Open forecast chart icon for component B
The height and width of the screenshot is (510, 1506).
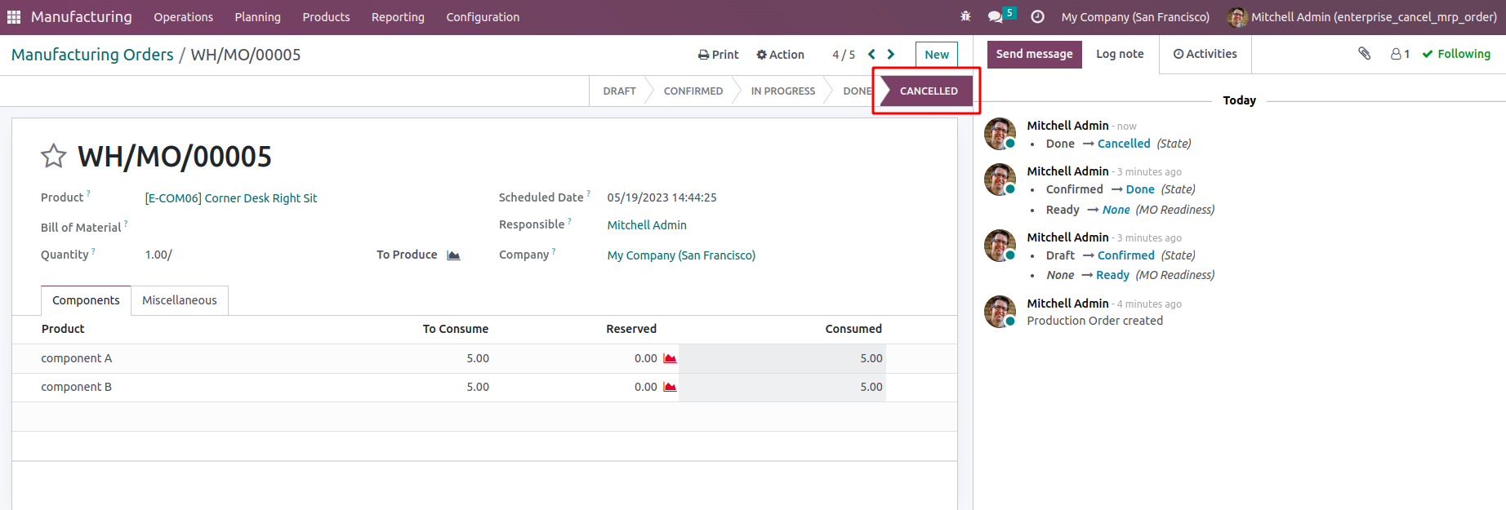pyautogui.click(x=670, y=387)
